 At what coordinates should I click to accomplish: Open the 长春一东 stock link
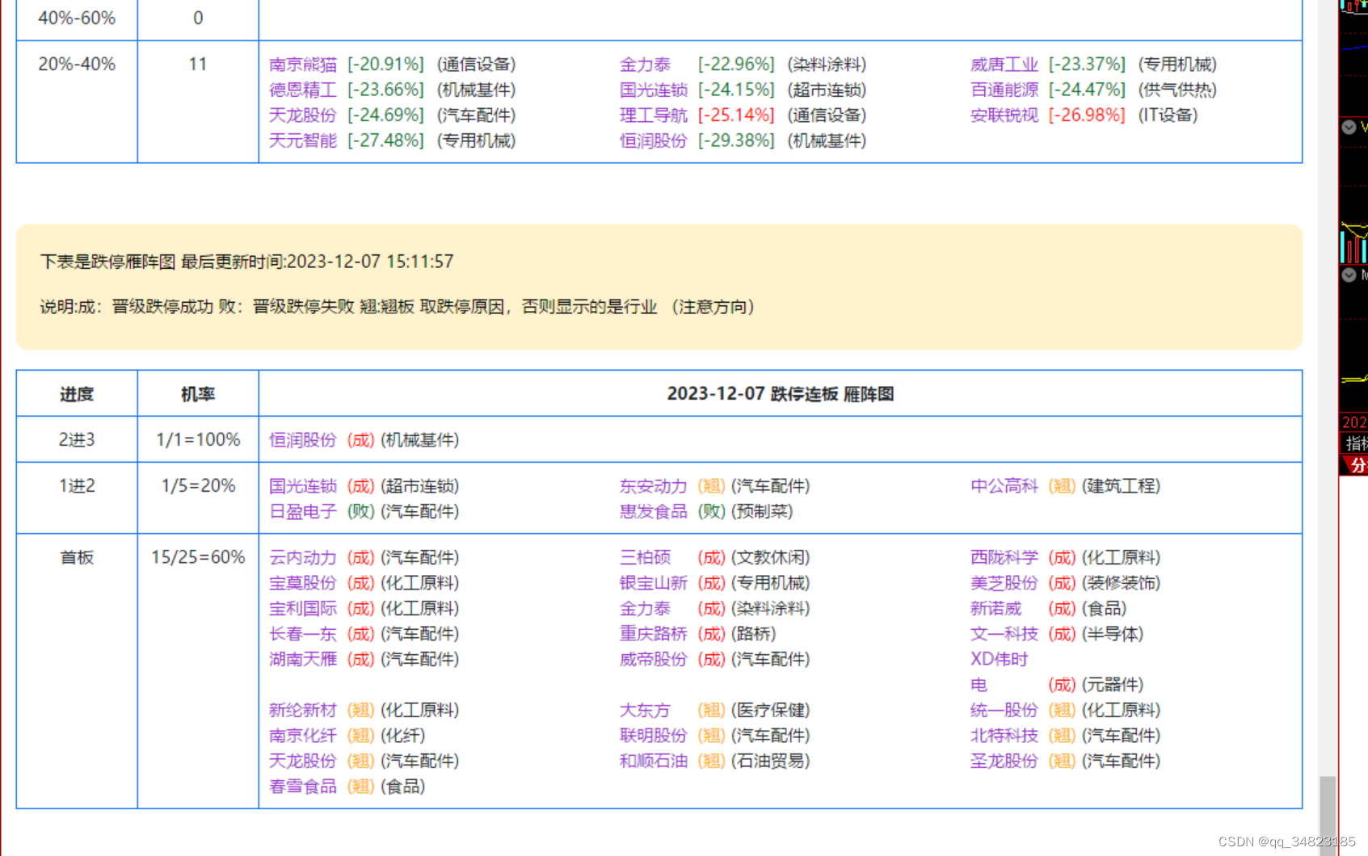coord(302,634)
